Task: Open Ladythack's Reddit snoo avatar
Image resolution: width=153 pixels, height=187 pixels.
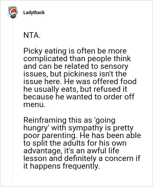Action: pyautogui.click(x=13, y=12)
